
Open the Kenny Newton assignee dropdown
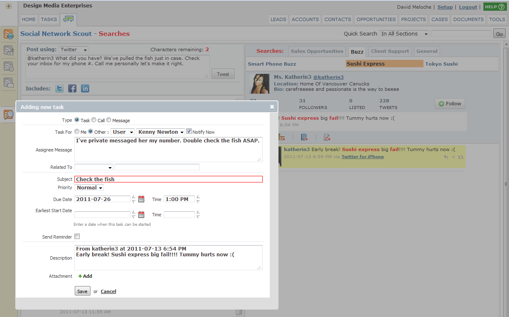(x=160, y=132)
